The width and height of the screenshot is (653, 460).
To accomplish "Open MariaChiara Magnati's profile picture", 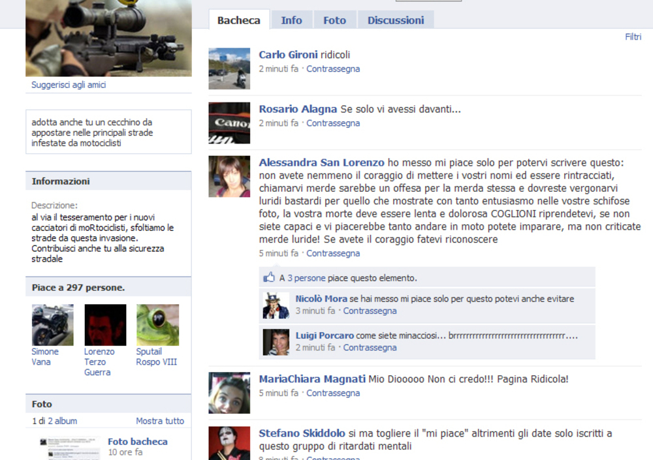I will [x=229, y=393].
